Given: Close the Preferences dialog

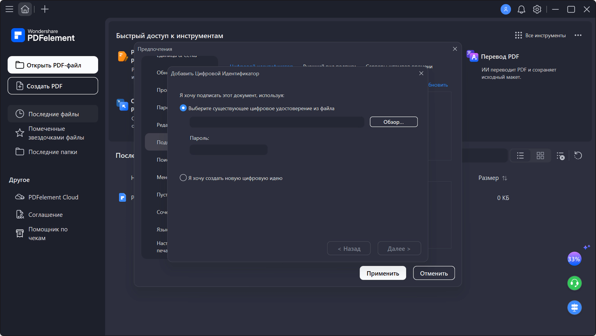Looking at the screenshot, I should (455, 49).
